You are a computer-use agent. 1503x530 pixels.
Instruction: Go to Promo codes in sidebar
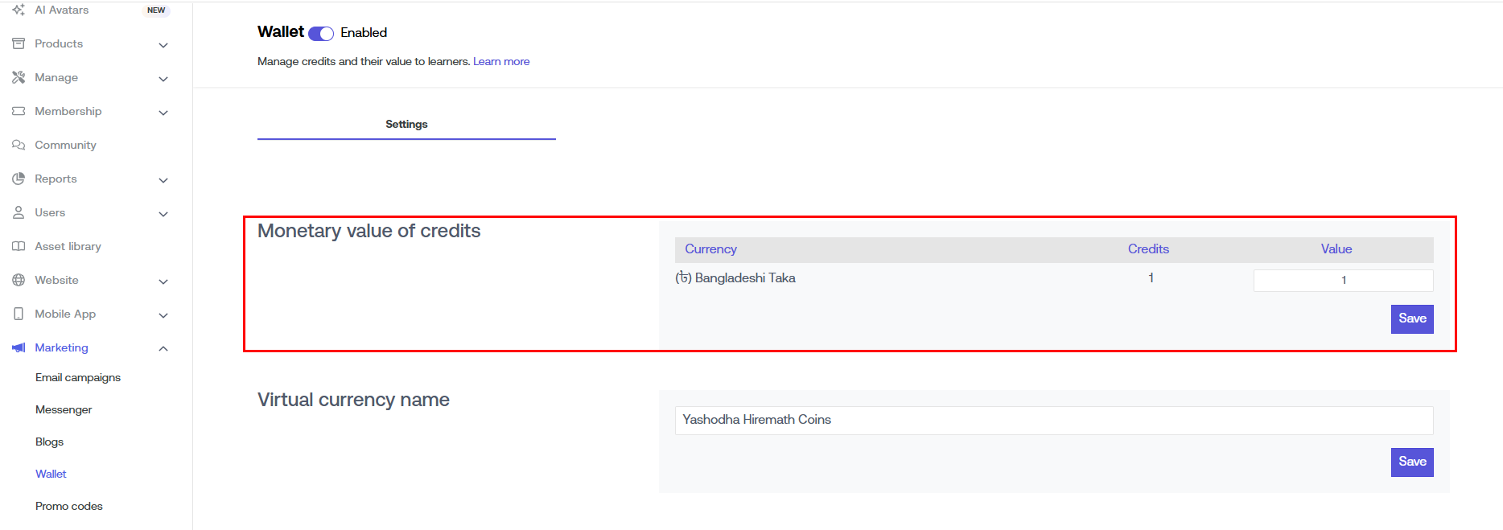[69, 506]
